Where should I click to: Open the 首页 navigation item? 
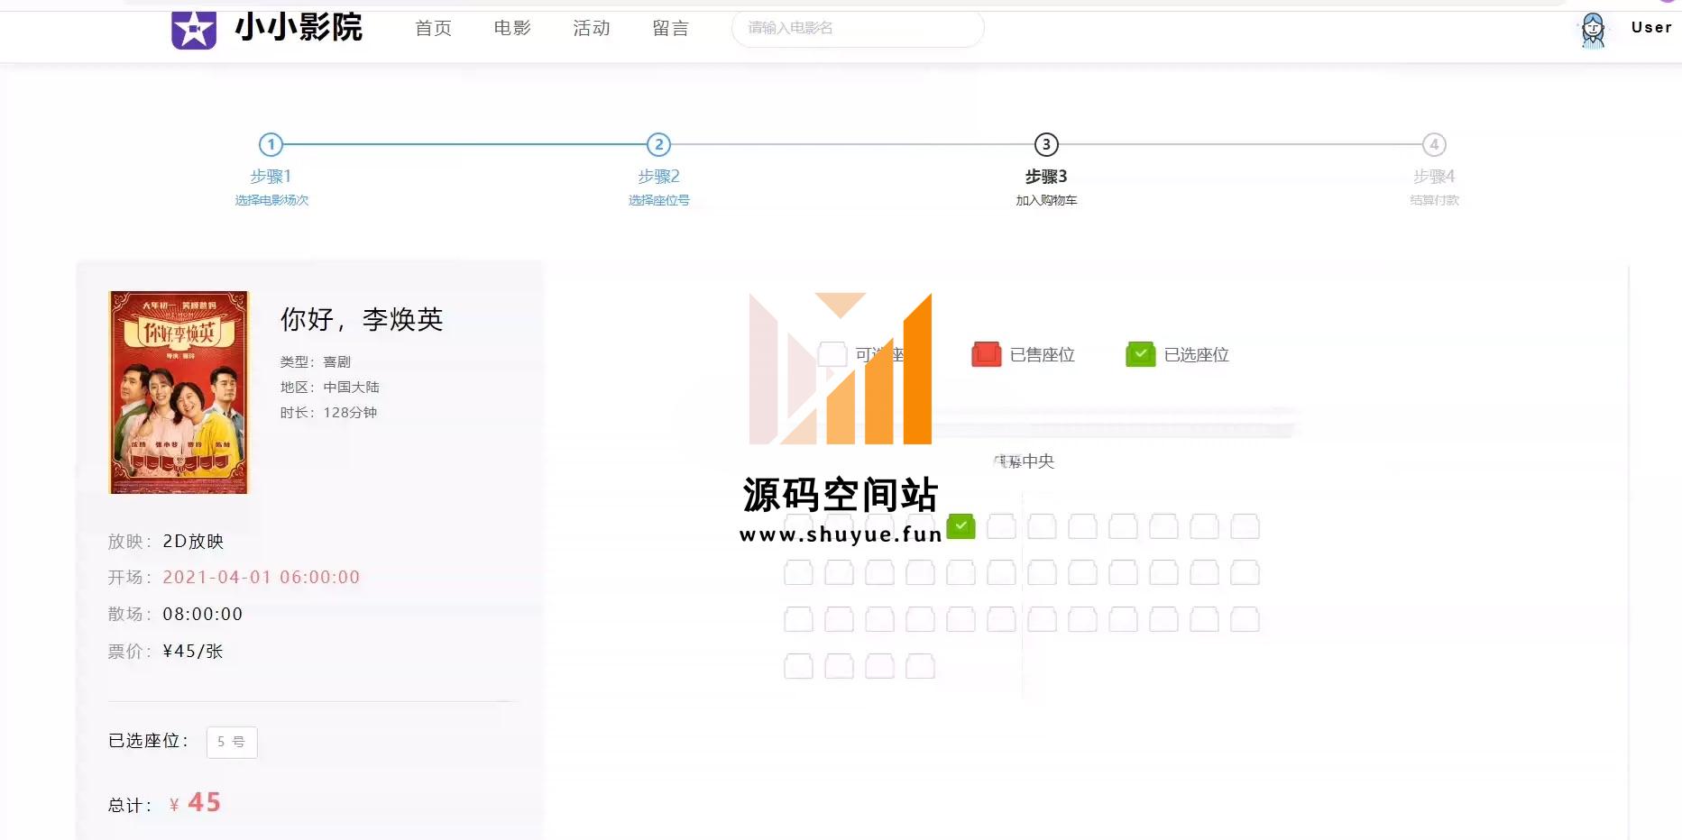click(433, 28)
